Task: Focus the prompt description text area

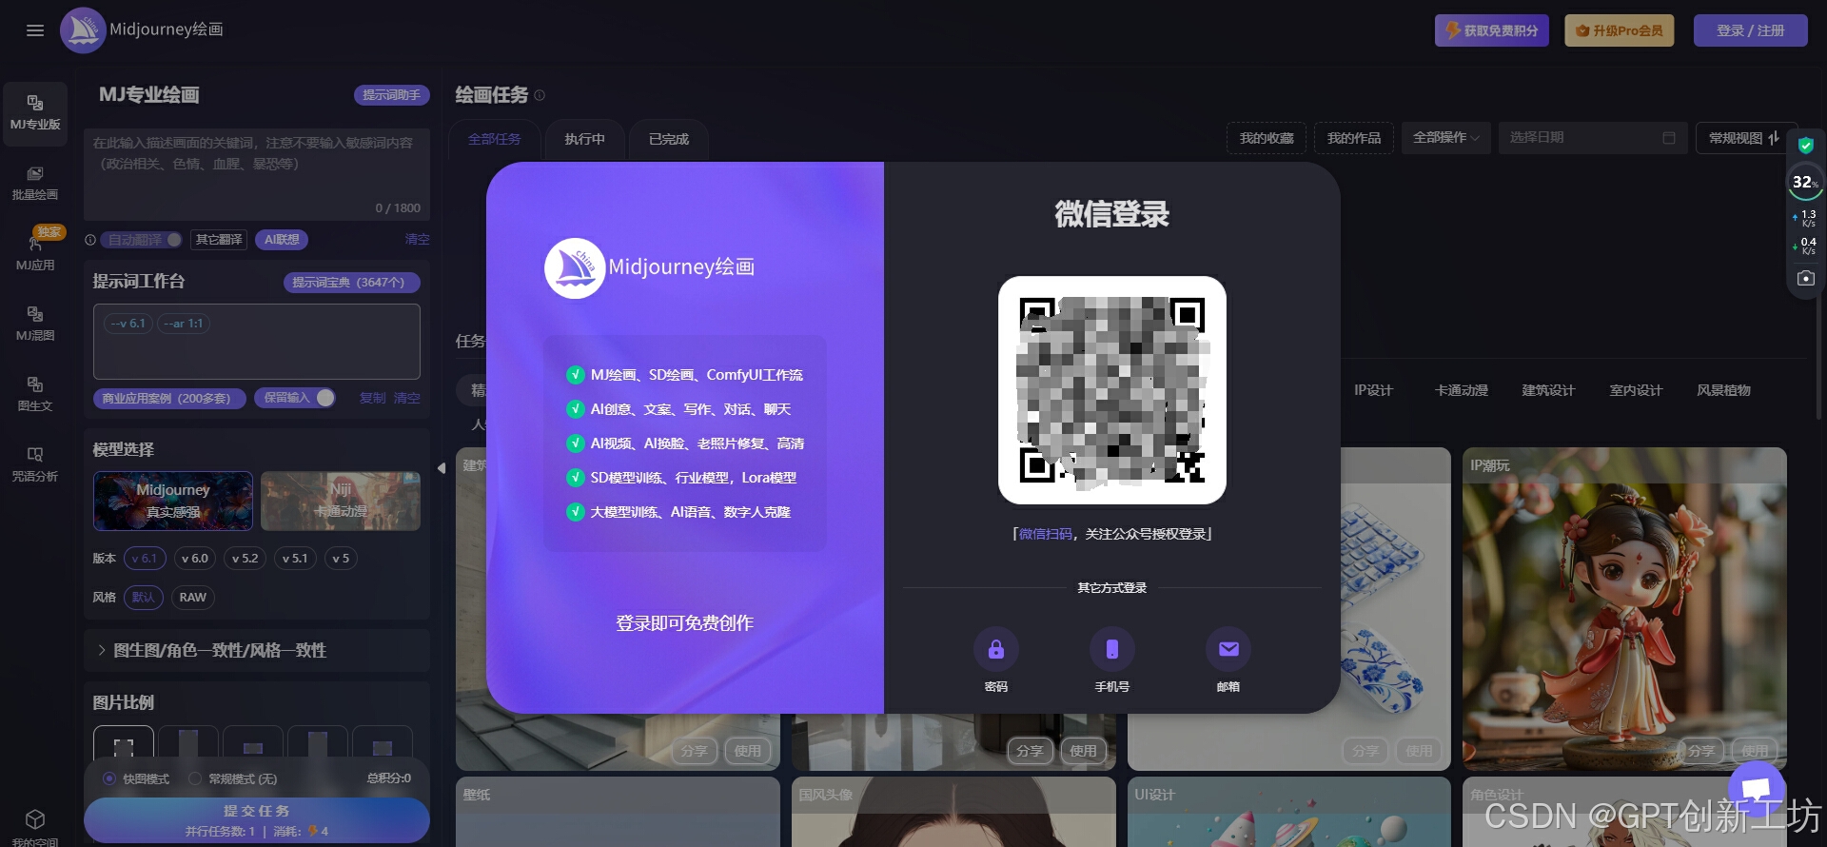Action: (x=257, y=174)
